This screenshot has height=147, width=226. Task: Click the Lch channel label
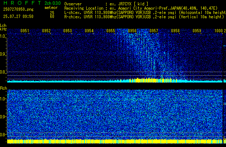tap(3, 26)
